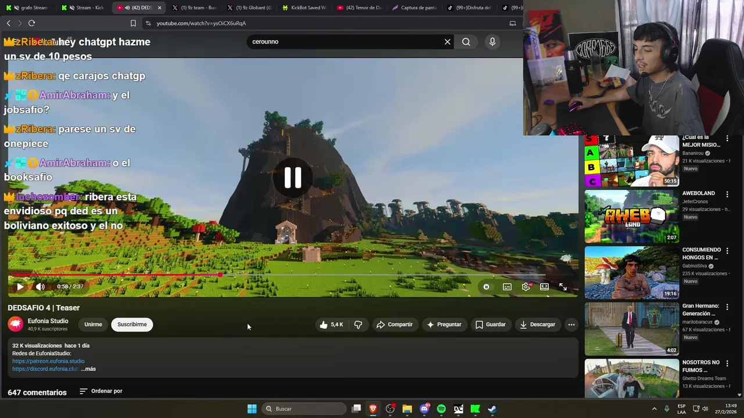Open options menu for AWEBOLAND video
This screenshot has height=418, width=744.
(x=727, y=194)
